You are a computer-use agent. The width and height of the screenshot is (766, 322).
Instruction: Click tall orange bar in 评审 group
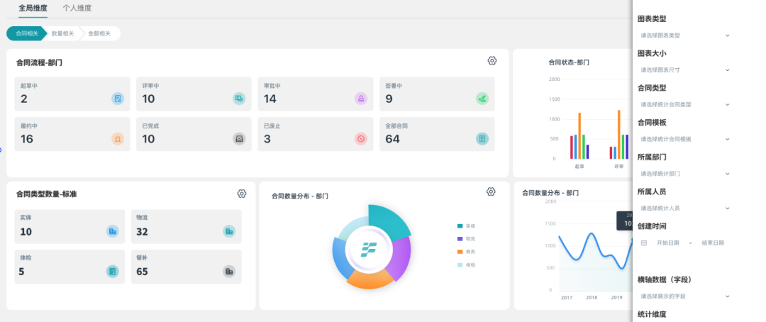619,134
